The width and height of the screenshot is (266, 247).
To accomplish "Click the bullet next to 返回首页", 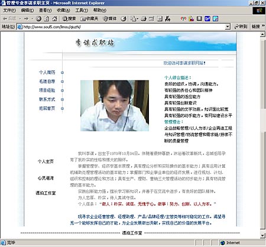I will tap(62, 109).
